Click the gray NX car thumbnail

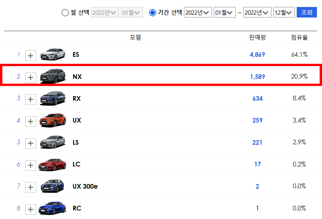53,76
